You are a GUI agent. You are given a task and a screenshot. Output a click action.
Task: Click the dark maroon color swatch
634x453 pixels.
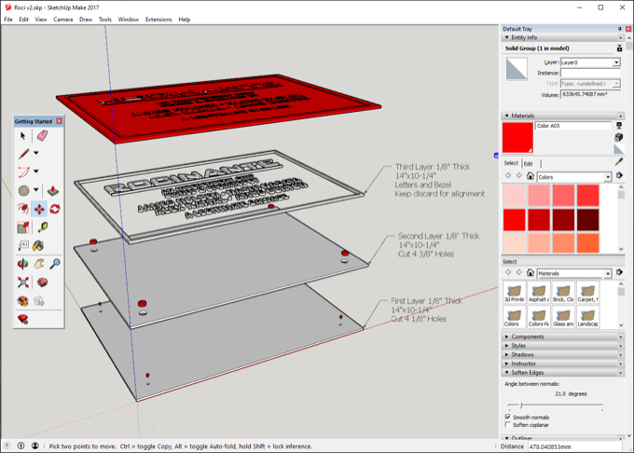coord(588,219)
